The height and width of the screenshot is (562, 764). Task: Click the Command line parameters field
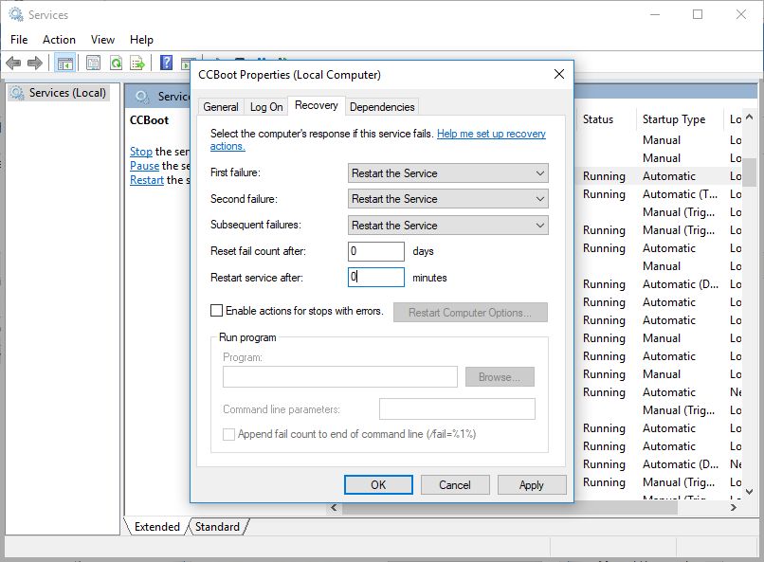[457, 409]
